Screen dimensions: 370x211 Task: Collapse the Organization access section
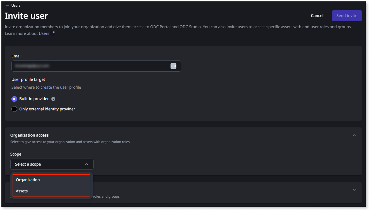(x=354, y=135)
